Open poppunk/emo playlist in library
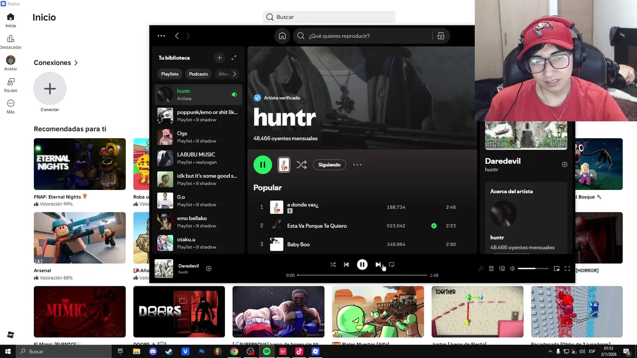 point(198,116)
